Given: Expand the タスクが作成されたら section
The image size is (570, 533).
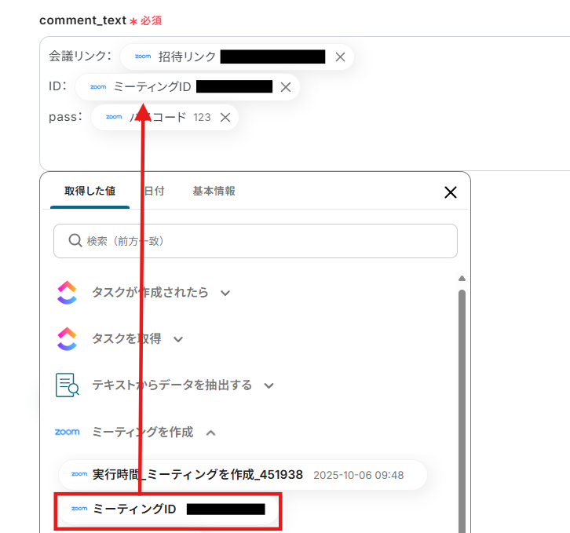Looking at the screenshot, I should (225, 293).
